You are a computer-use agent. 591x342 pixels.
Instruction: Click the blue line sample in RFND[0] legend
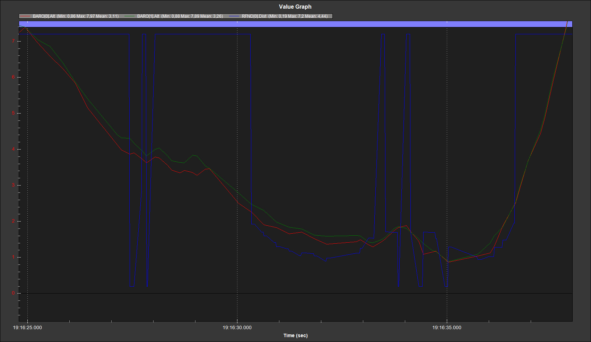click(x=234, y=16)
